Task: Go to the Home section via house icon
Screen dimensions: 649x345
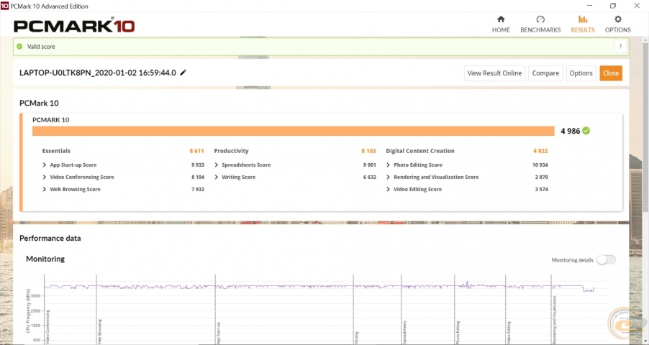Action: [501, 19]
